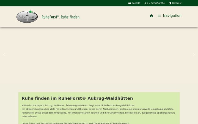Show next slide with right arrow

coord(194,55)
